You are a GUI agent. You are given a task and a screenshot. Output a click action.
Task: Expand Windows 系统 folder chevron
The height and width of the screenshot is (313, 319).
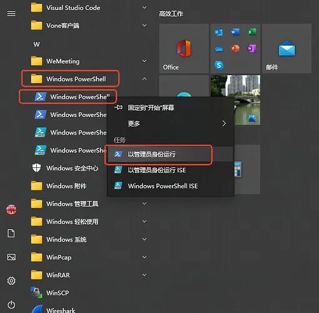click(144, 239)
